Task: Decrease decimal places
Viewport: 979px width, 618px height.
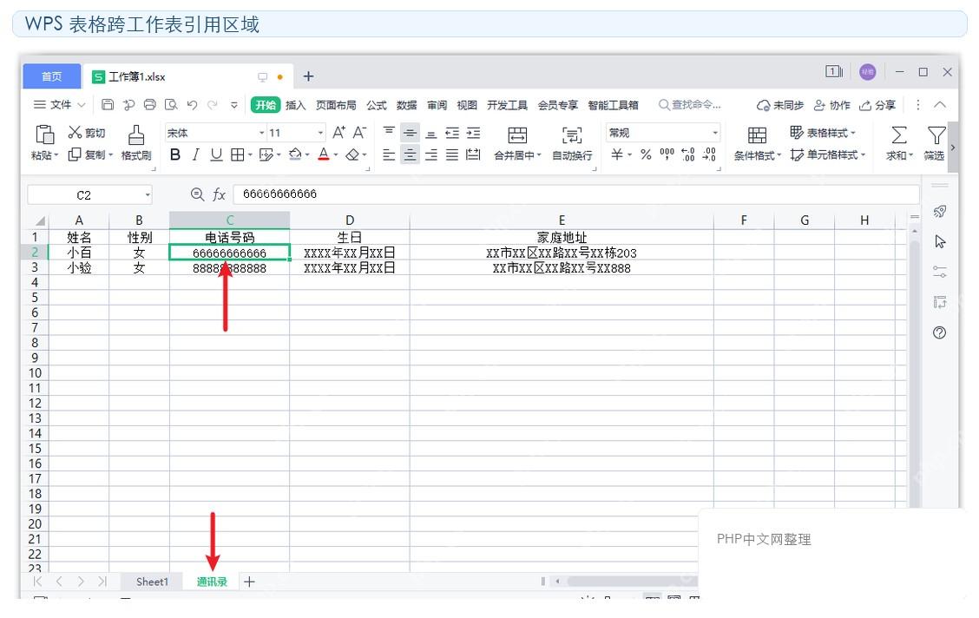Action: point(709,154)
